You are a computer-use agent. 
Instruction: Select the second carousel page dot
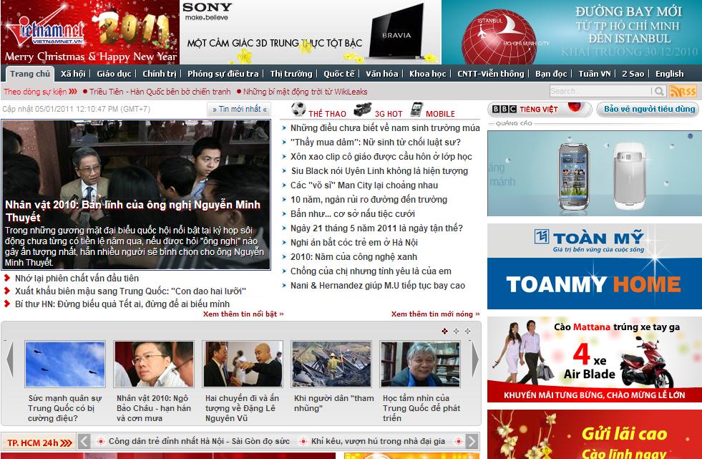(x=457, y=331)
